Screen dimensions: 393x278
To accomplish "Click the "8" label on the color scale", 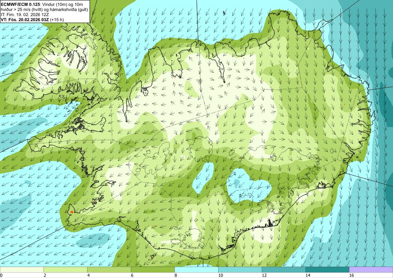I will (176, 275).
